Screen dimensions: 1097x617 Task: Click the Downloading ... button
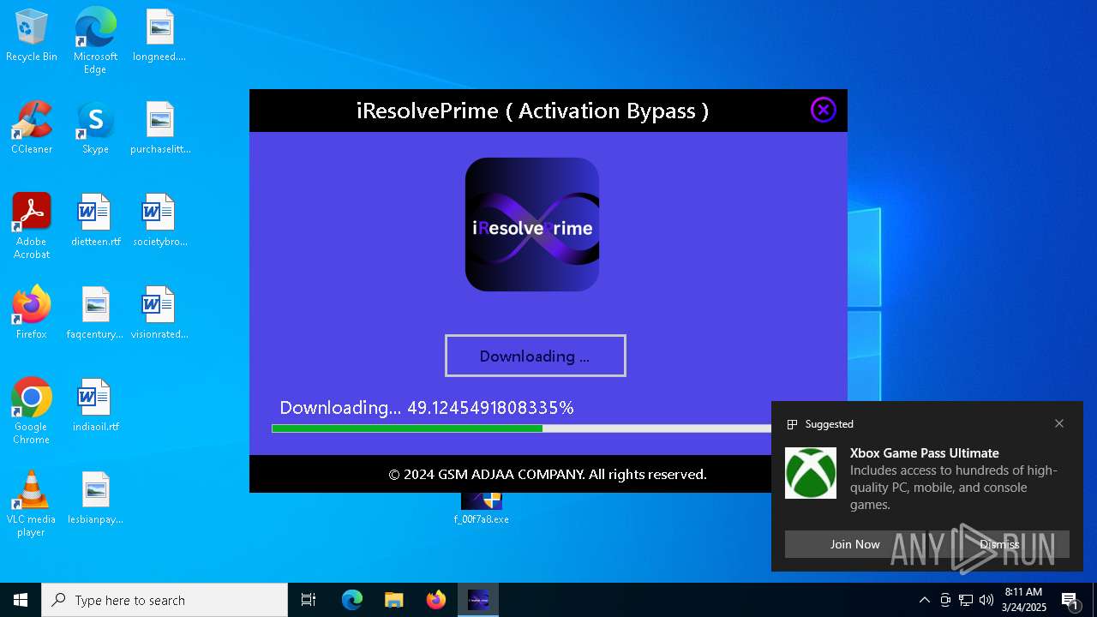[x=535, y=356]
